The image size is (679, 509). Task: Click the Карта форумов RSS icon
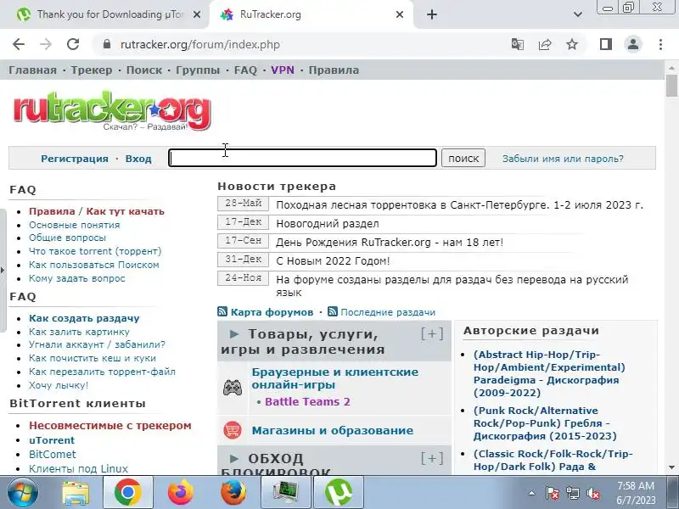click(222, 311)
